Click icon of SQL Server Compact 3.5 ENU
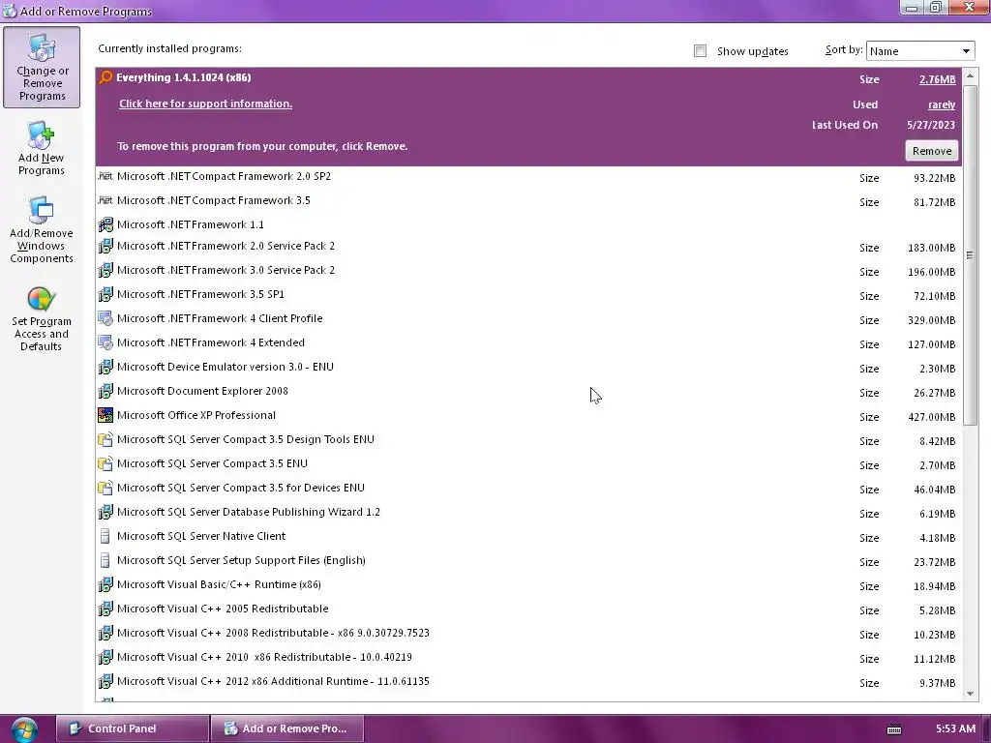 (x=105, y=463)
